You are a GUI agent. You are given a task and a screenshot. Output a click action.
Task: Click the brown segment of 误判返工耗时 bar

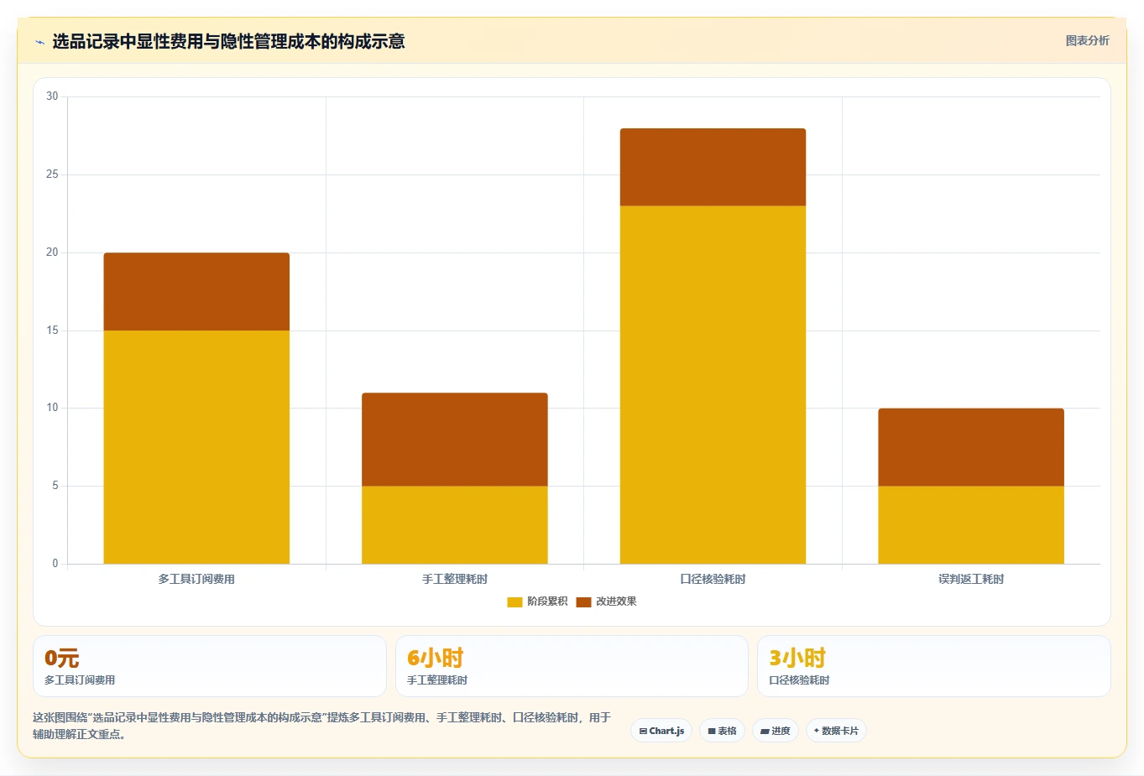pyautogui.click(x=971, y=447)
